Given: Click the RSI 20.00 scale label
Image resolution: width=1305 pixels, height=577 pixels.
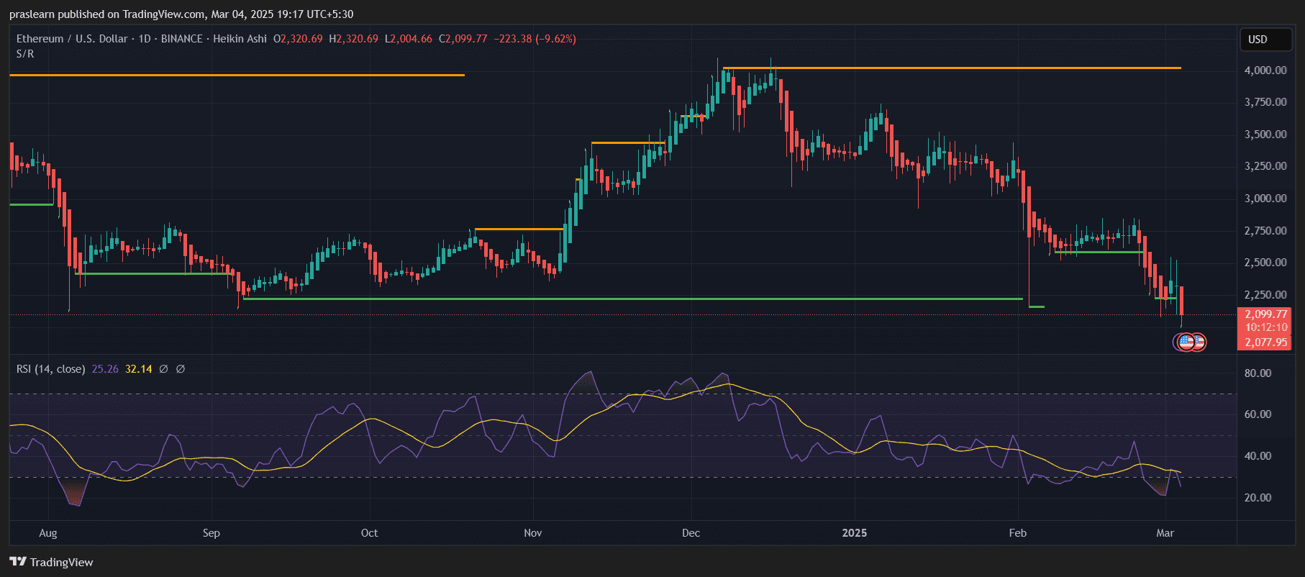Looking at the screenshot, I should pos(1258,498).
